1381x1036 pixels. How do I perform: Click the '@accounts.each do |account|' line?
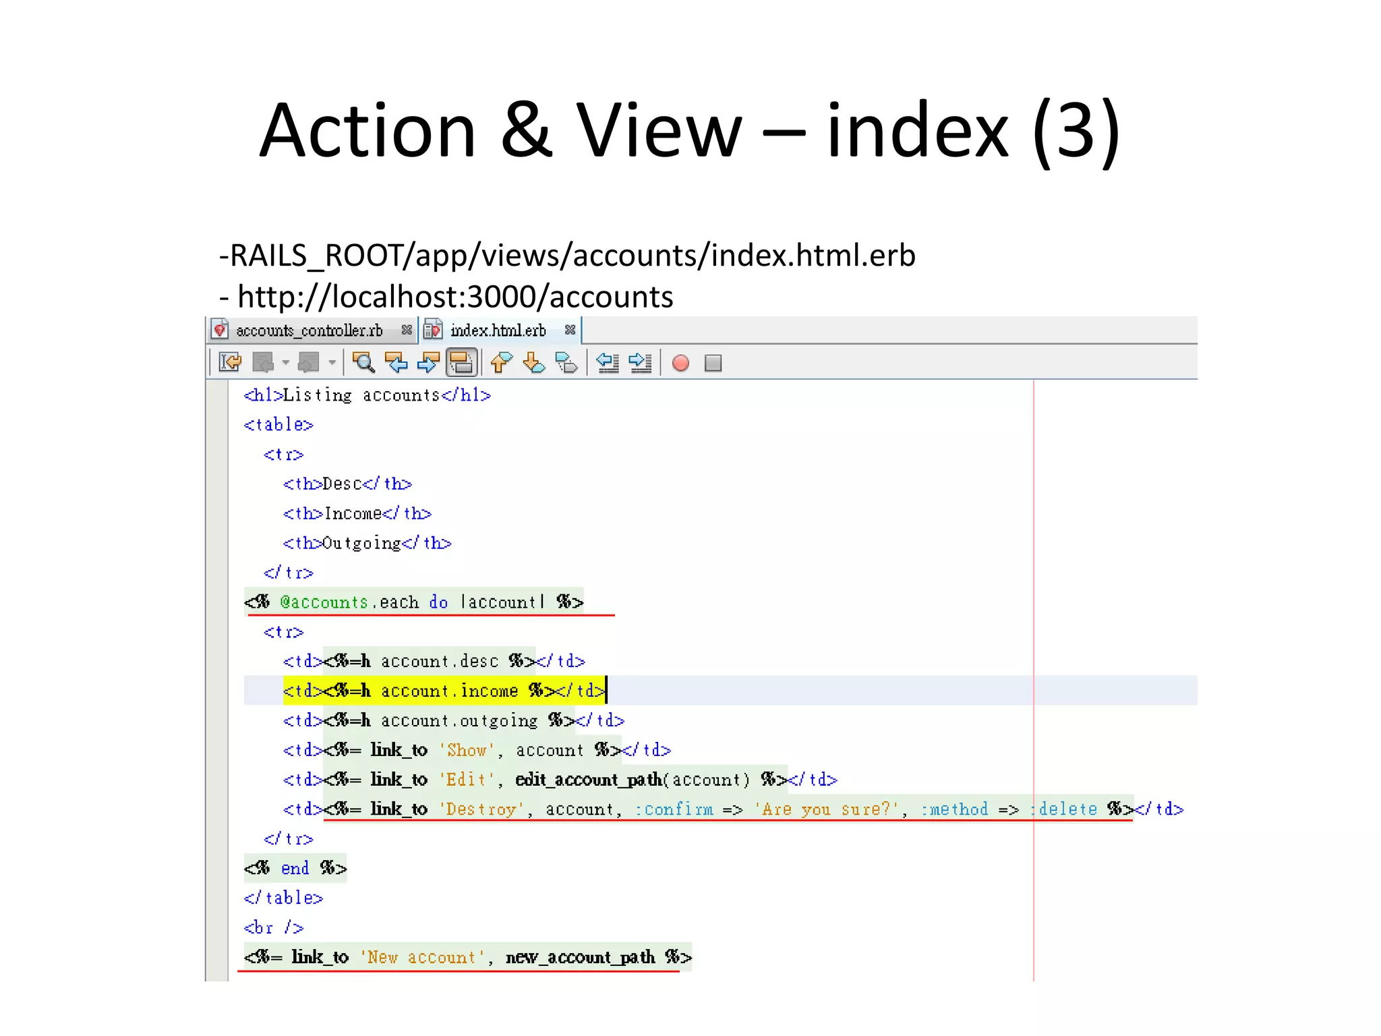(x=414, y=602)
